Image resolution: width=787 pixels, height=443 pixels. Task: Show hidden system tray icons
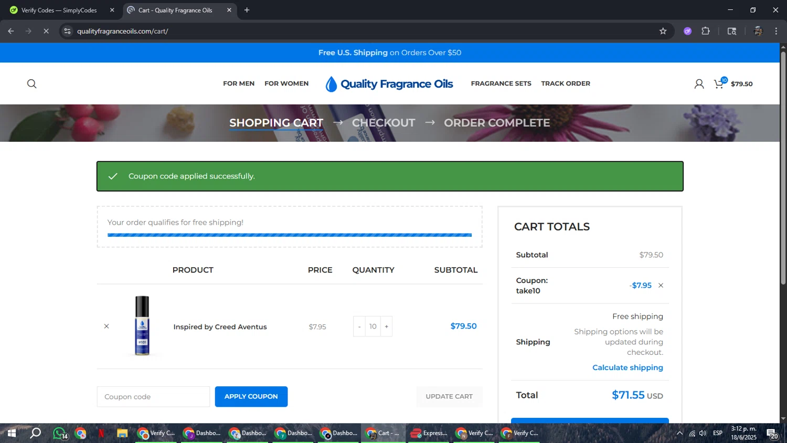[679, 434]
